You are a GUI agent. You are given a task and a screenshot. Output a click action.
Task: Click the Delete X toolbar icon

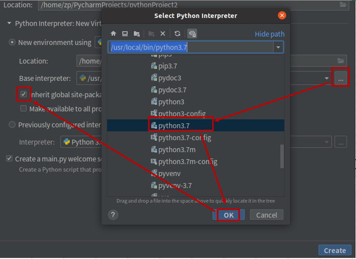point(163,34)
